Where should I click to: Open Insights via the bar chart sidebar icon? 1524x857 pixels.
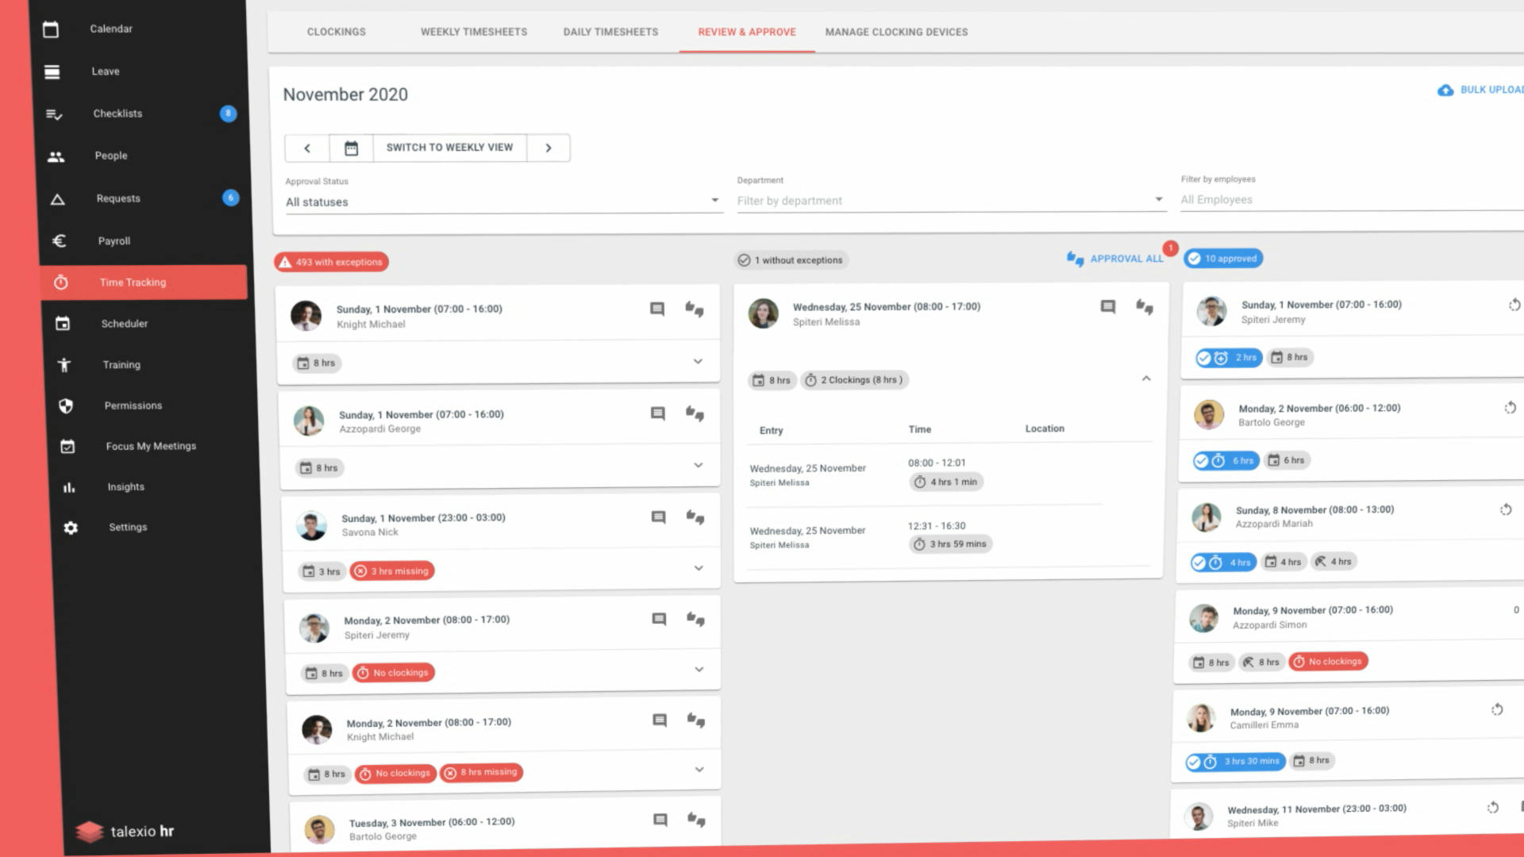pos(68,486)
